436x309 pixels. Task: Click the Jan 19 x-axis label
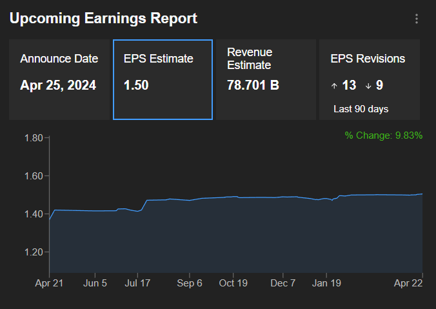click(326, 283)
